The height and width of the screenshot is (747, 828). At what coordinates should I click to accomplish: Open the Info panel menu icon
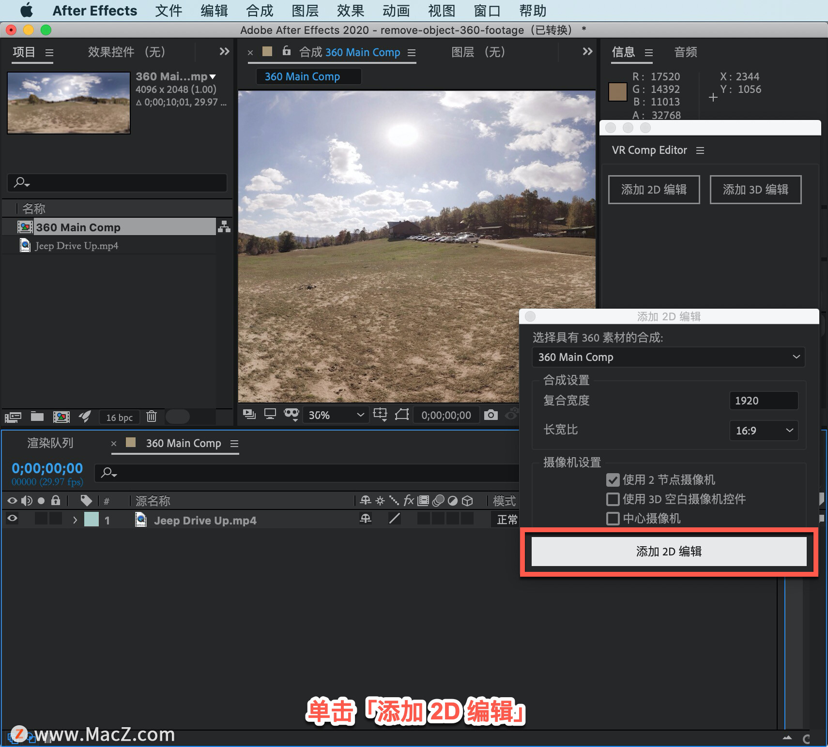point(649,52)
